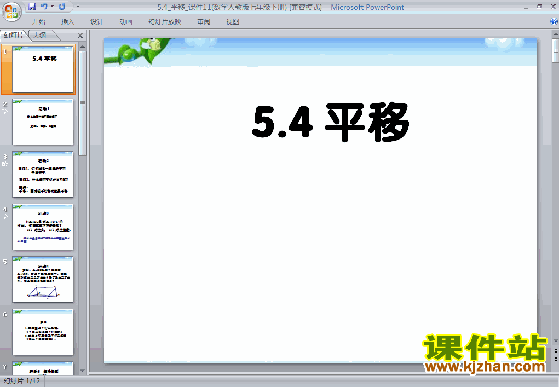Switch to the 幻灯片 pane tab
This screenshot has height=387, width=559.
point(14,35)
